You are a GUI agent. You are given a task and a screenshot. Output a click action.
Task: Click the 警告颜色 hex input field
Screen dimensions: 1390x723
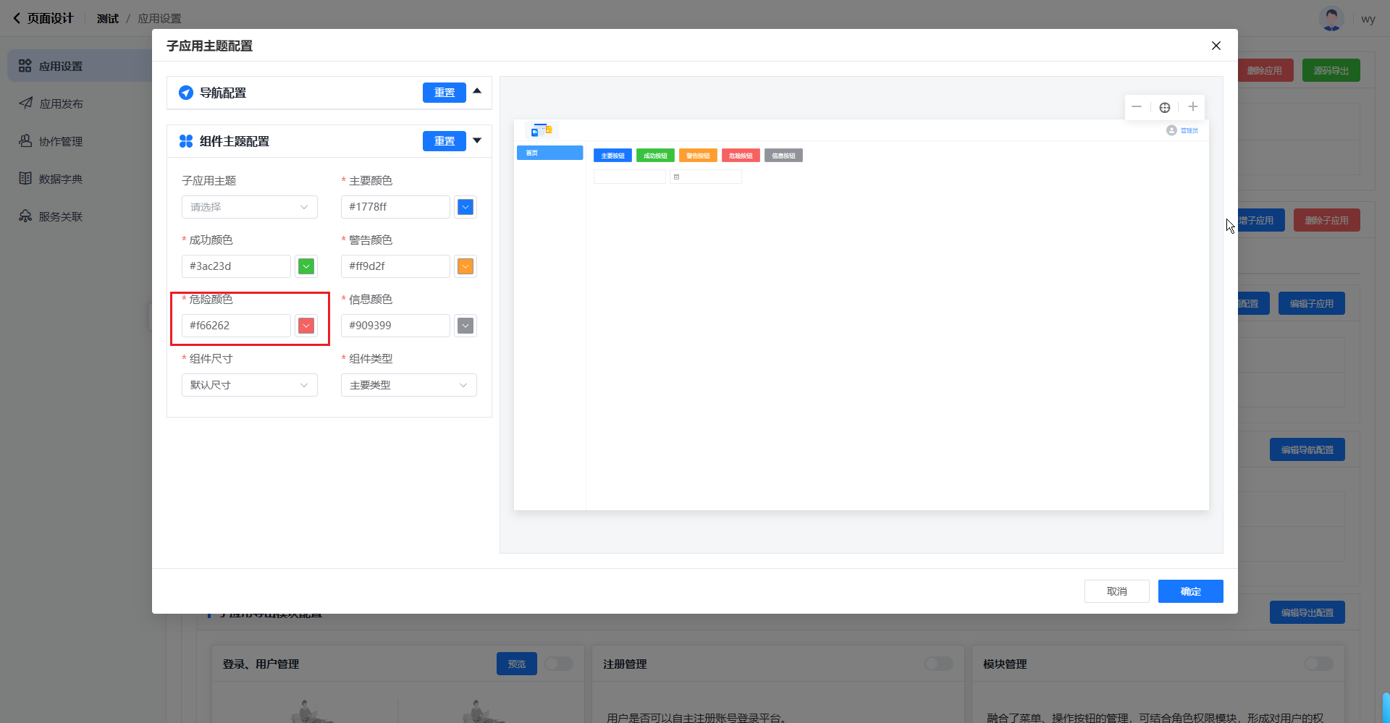[x=395, y=266]
